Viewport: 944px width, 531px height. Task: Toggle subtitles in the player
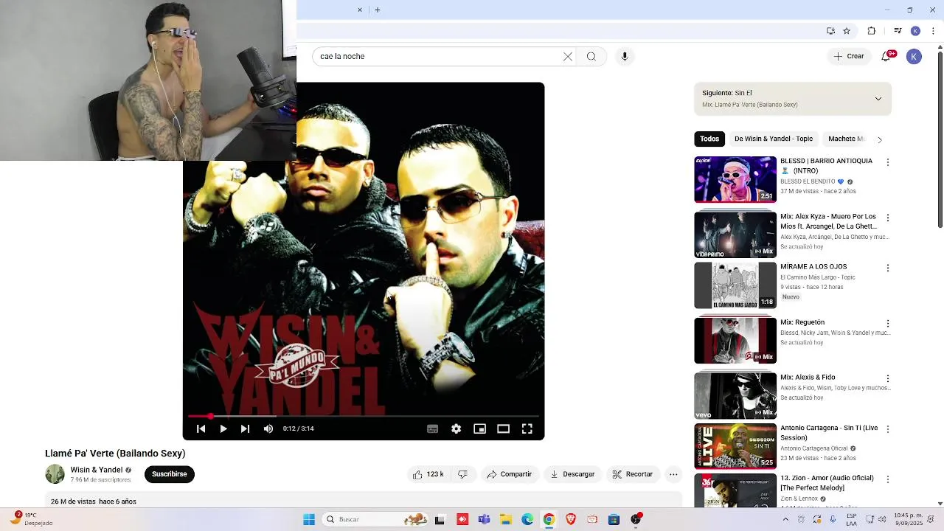point(433,428)
